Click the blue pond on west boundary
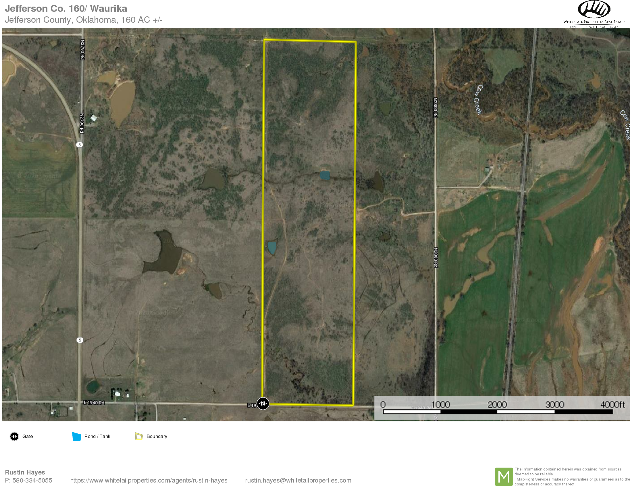Image resolution: width=632 pixels, height=488 pixels. [x=272, y=248]
